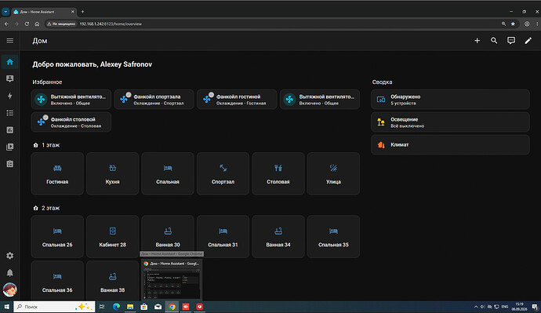541x313 pixels.
Task: Open the To-do clipboard icon in sidebar
Action: click(9, 164)
